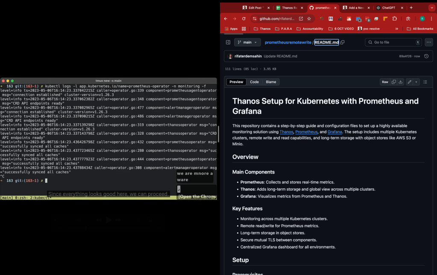Open the P.A.R.A bookmarks folder
The width and height of the screenshot is (437, 275).
point(284,29)
